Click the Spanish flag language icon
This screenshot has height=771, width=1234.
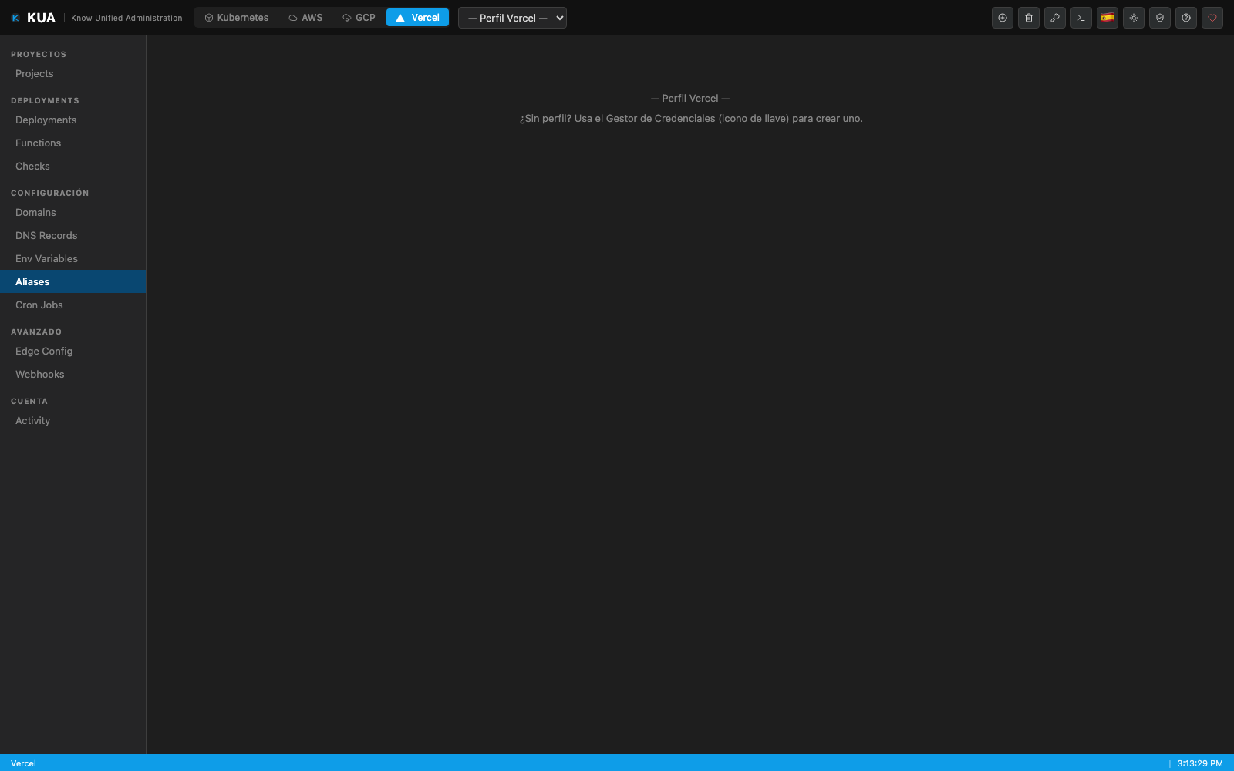[x=1108, y=18]
